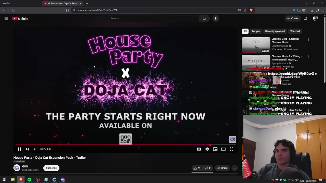The width and height of the screenshot is (326, 183).
Task: Open the Classical Cello video thumbnail
Action: [x=256, y=45]
